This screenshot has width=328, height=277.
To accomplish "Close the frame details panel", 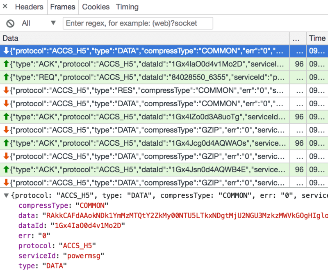I will tap(5, 7).
